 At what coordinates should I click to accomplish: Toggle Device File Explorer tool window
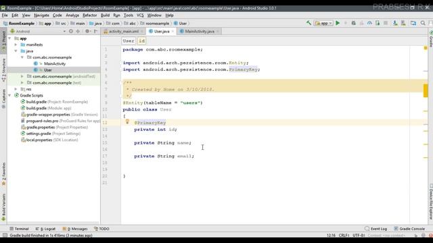coord(430,202)
